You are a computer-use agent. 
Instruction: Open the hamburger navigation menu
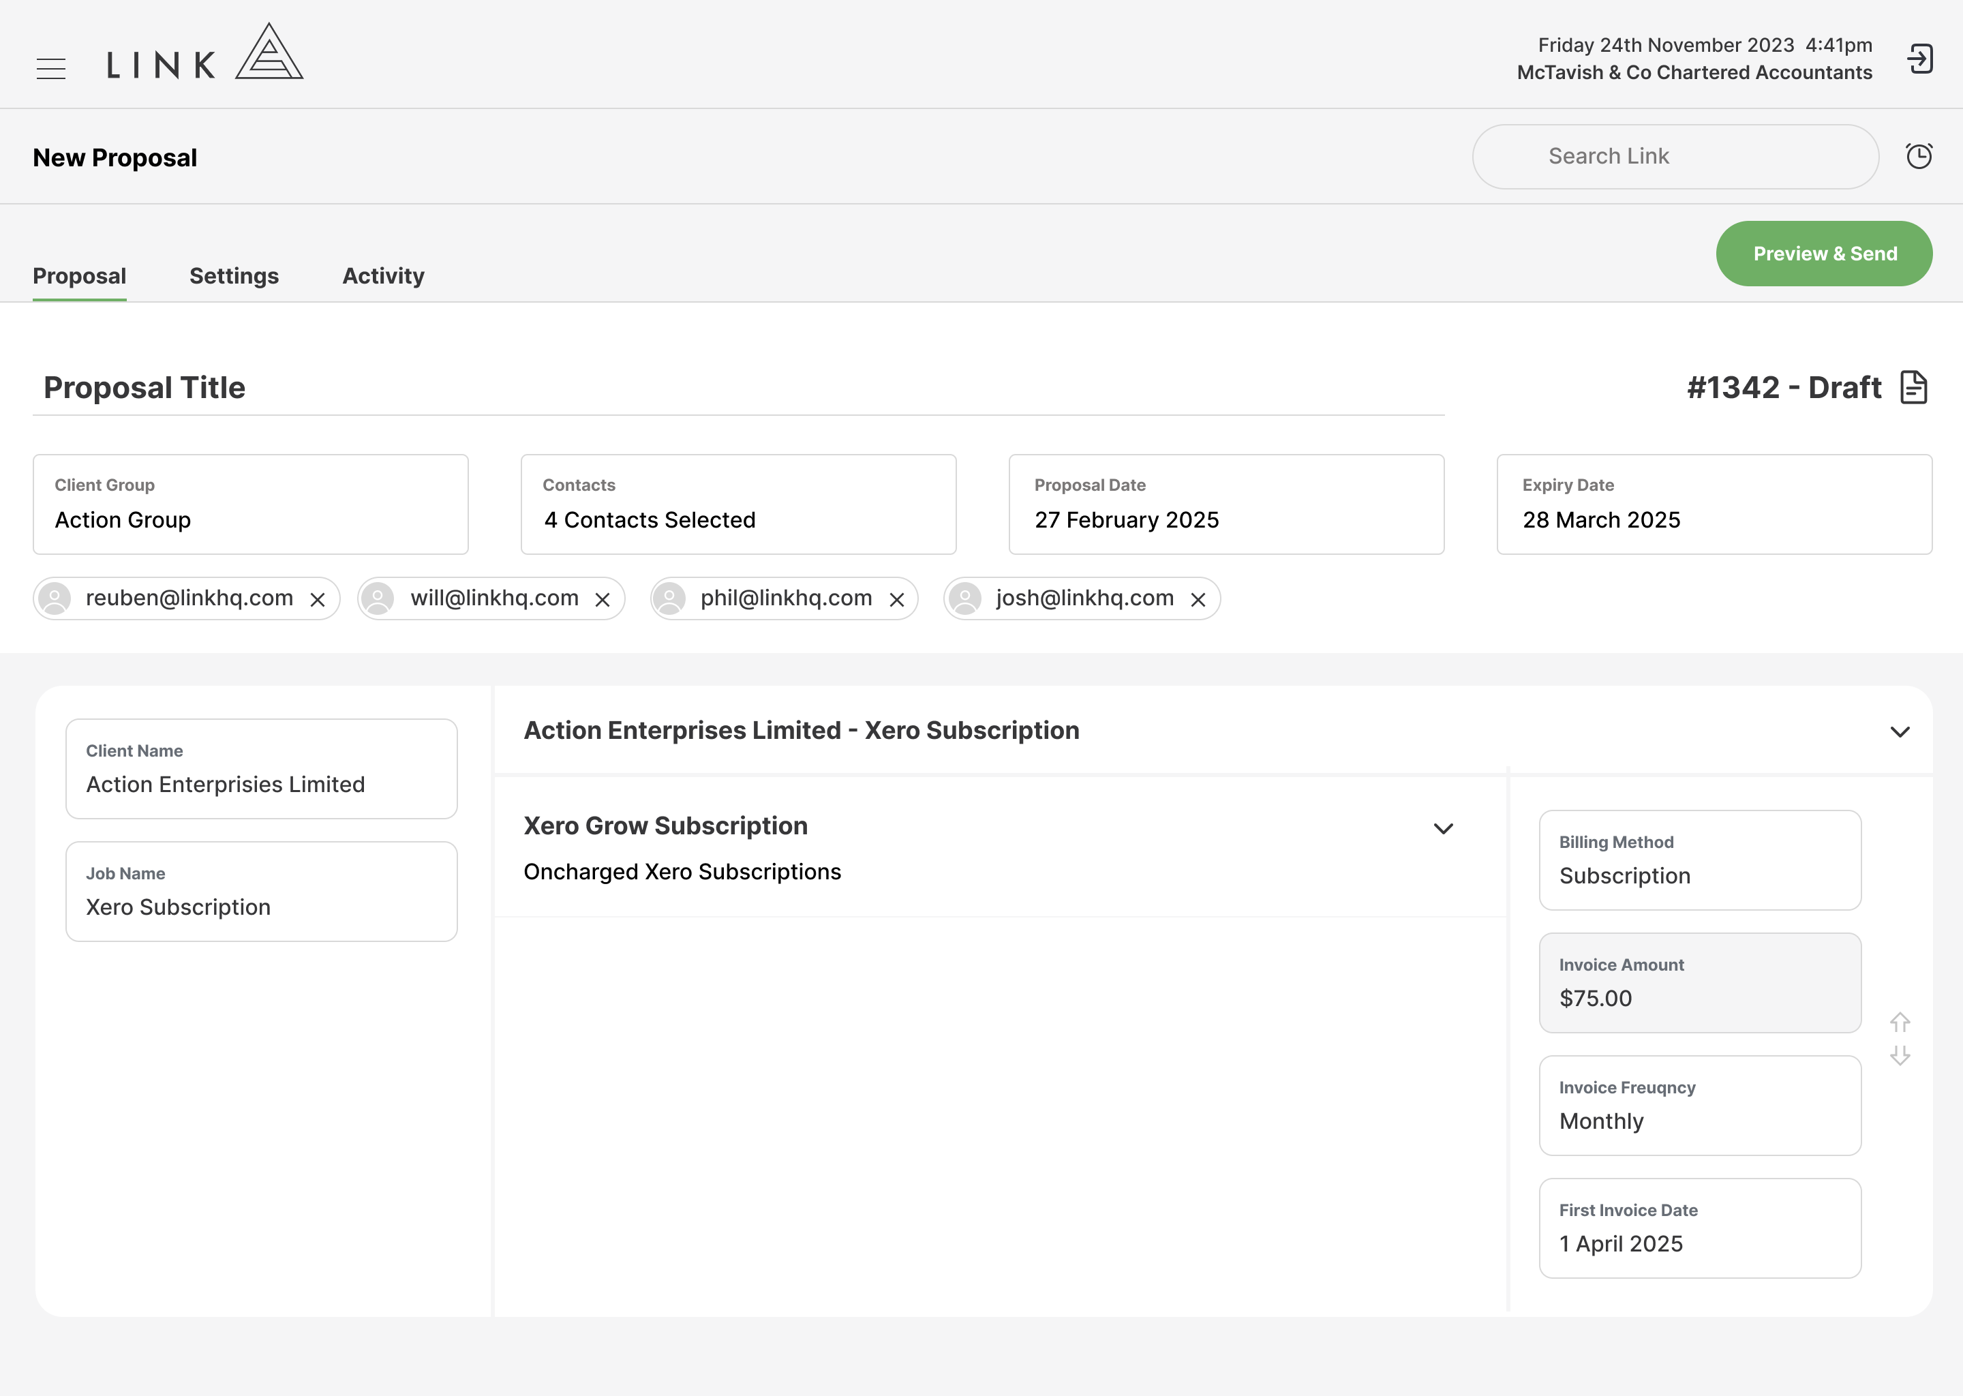[50, 69]
